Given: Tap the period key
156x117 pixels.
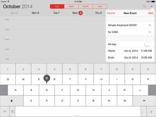Looking at the screenshot, I should 144,111.
